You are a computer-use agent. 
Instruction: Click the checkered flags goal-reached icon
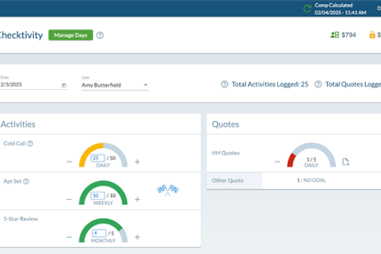pyautogui.click(x=168, y=190)
